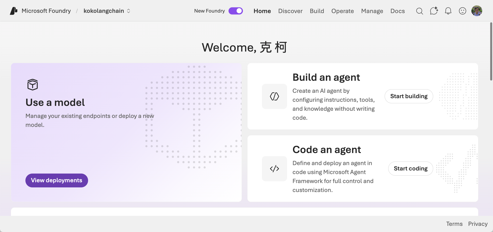Open the AI chat sparkle icon

coord(434,11)
